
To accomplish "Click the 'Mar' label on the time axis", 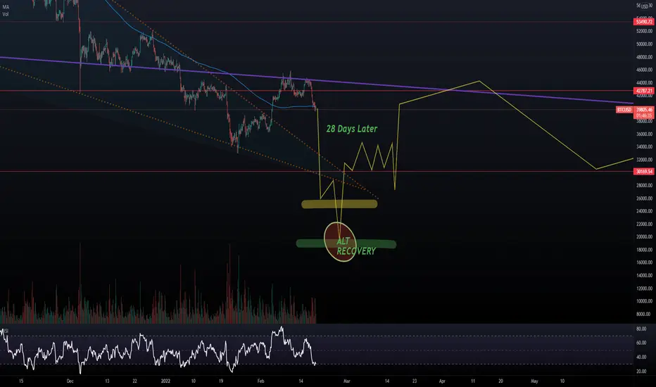I will [x=346, y=381].
